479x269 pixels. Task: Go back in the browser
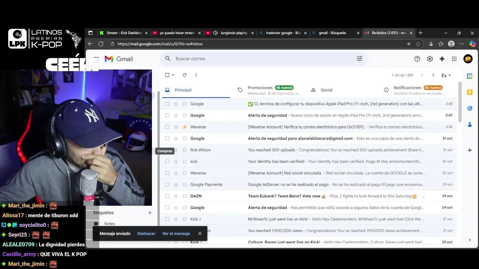tap(90, 44)
